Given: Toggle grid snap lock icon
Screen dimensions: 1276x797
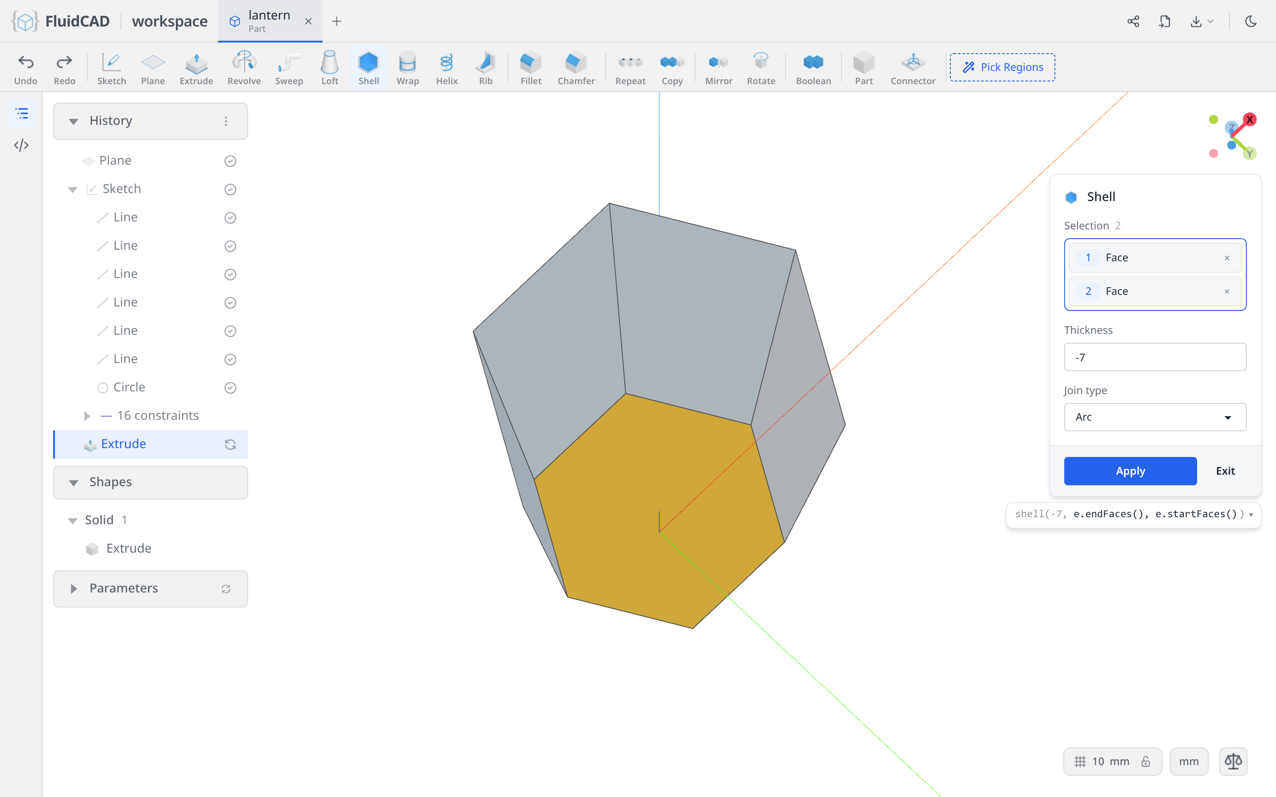Looking at the screenshot, I should pos(1146,761).
